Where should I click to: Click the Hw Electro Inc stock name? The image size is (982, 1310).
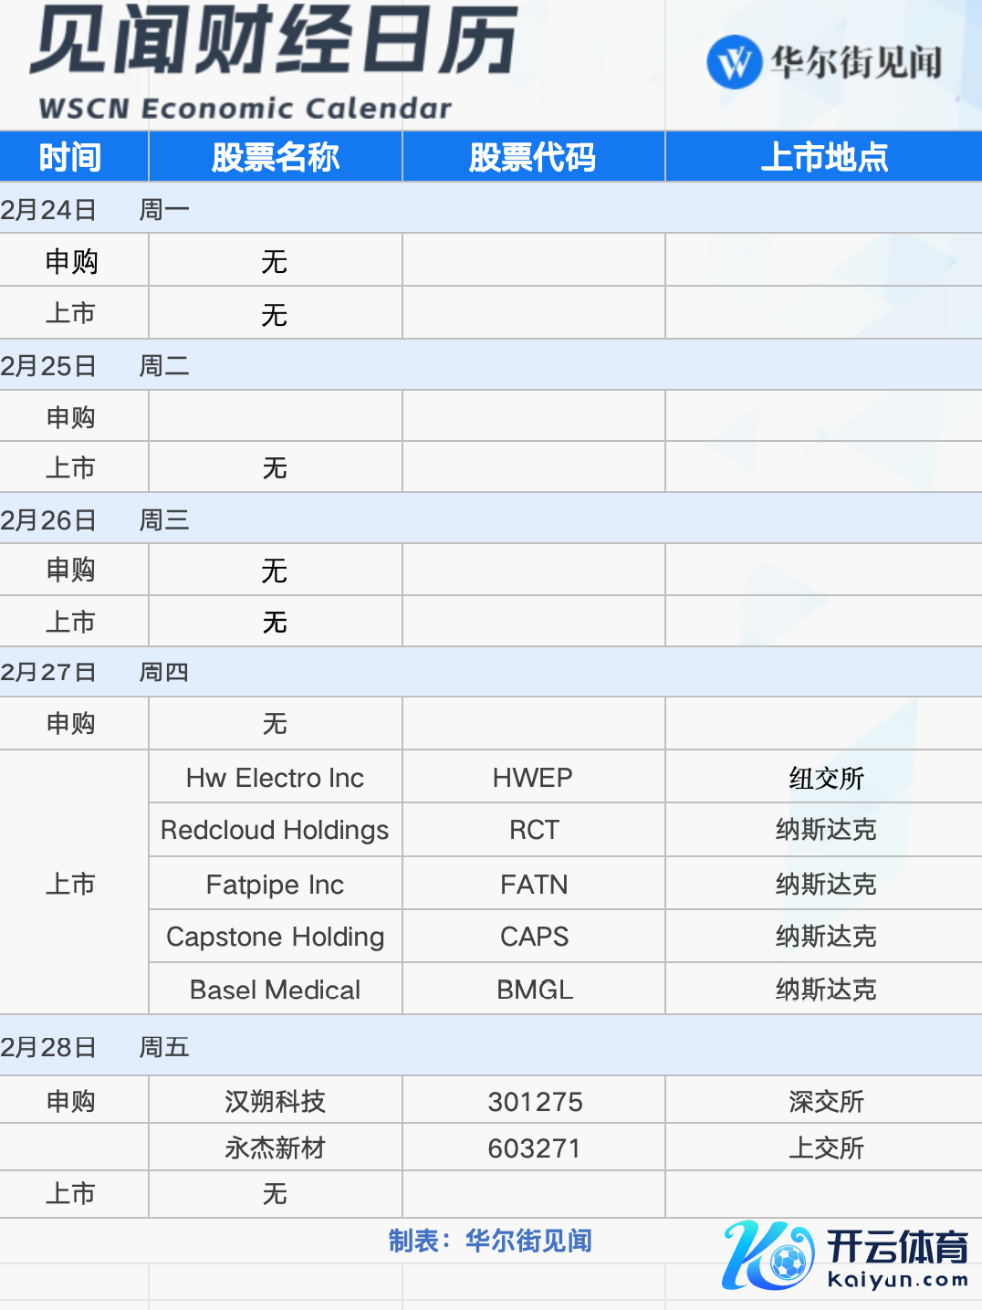(275, 778)
